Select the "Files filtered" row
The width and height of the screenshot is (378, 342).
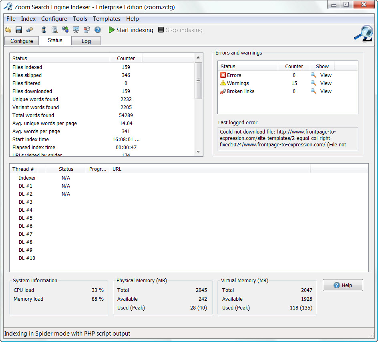click(102, 83)
